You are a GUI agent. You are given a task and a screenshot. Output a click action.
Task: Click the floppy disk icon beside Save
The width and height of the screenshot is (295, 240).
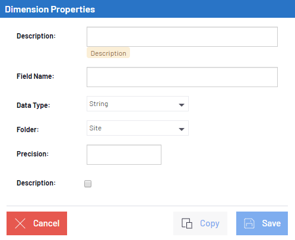click(249, 223)
